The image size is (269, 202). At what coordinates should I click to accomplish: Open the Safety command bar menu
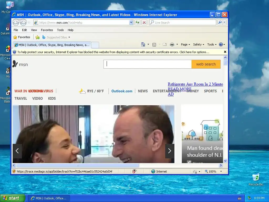pos(199,44)
